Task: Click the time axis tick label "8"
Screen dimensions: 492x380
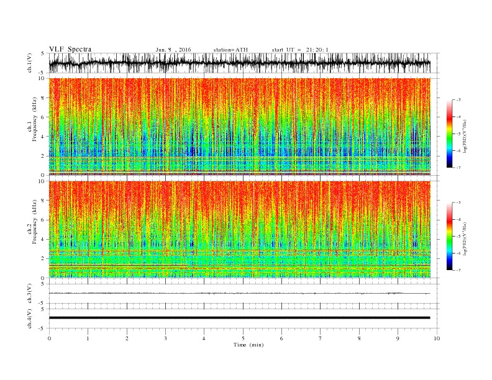Action: (x=359, y=338)
